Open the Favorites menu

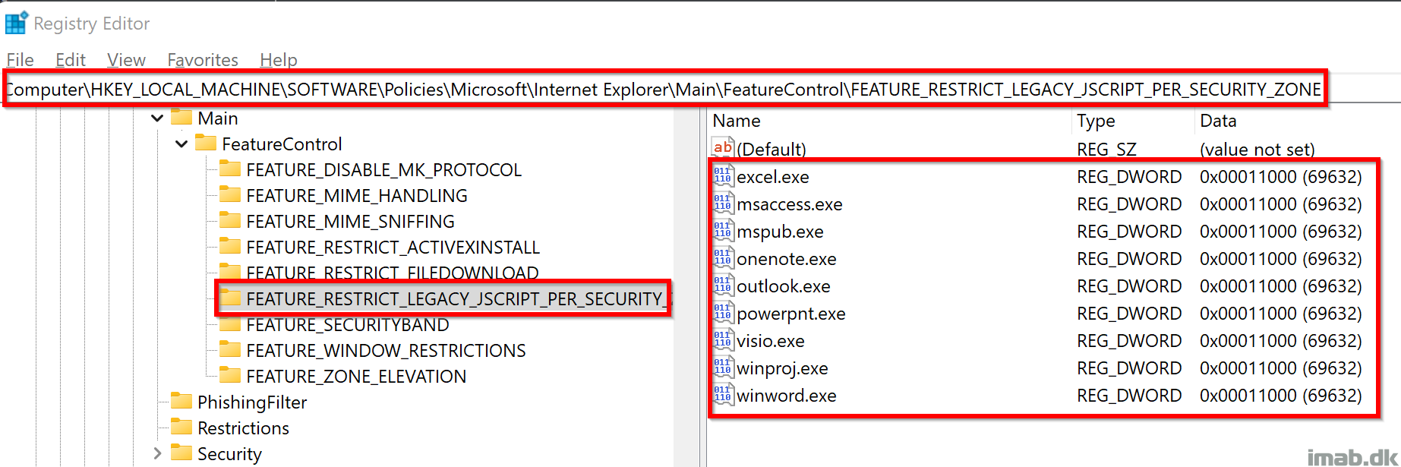click(203, 60)
